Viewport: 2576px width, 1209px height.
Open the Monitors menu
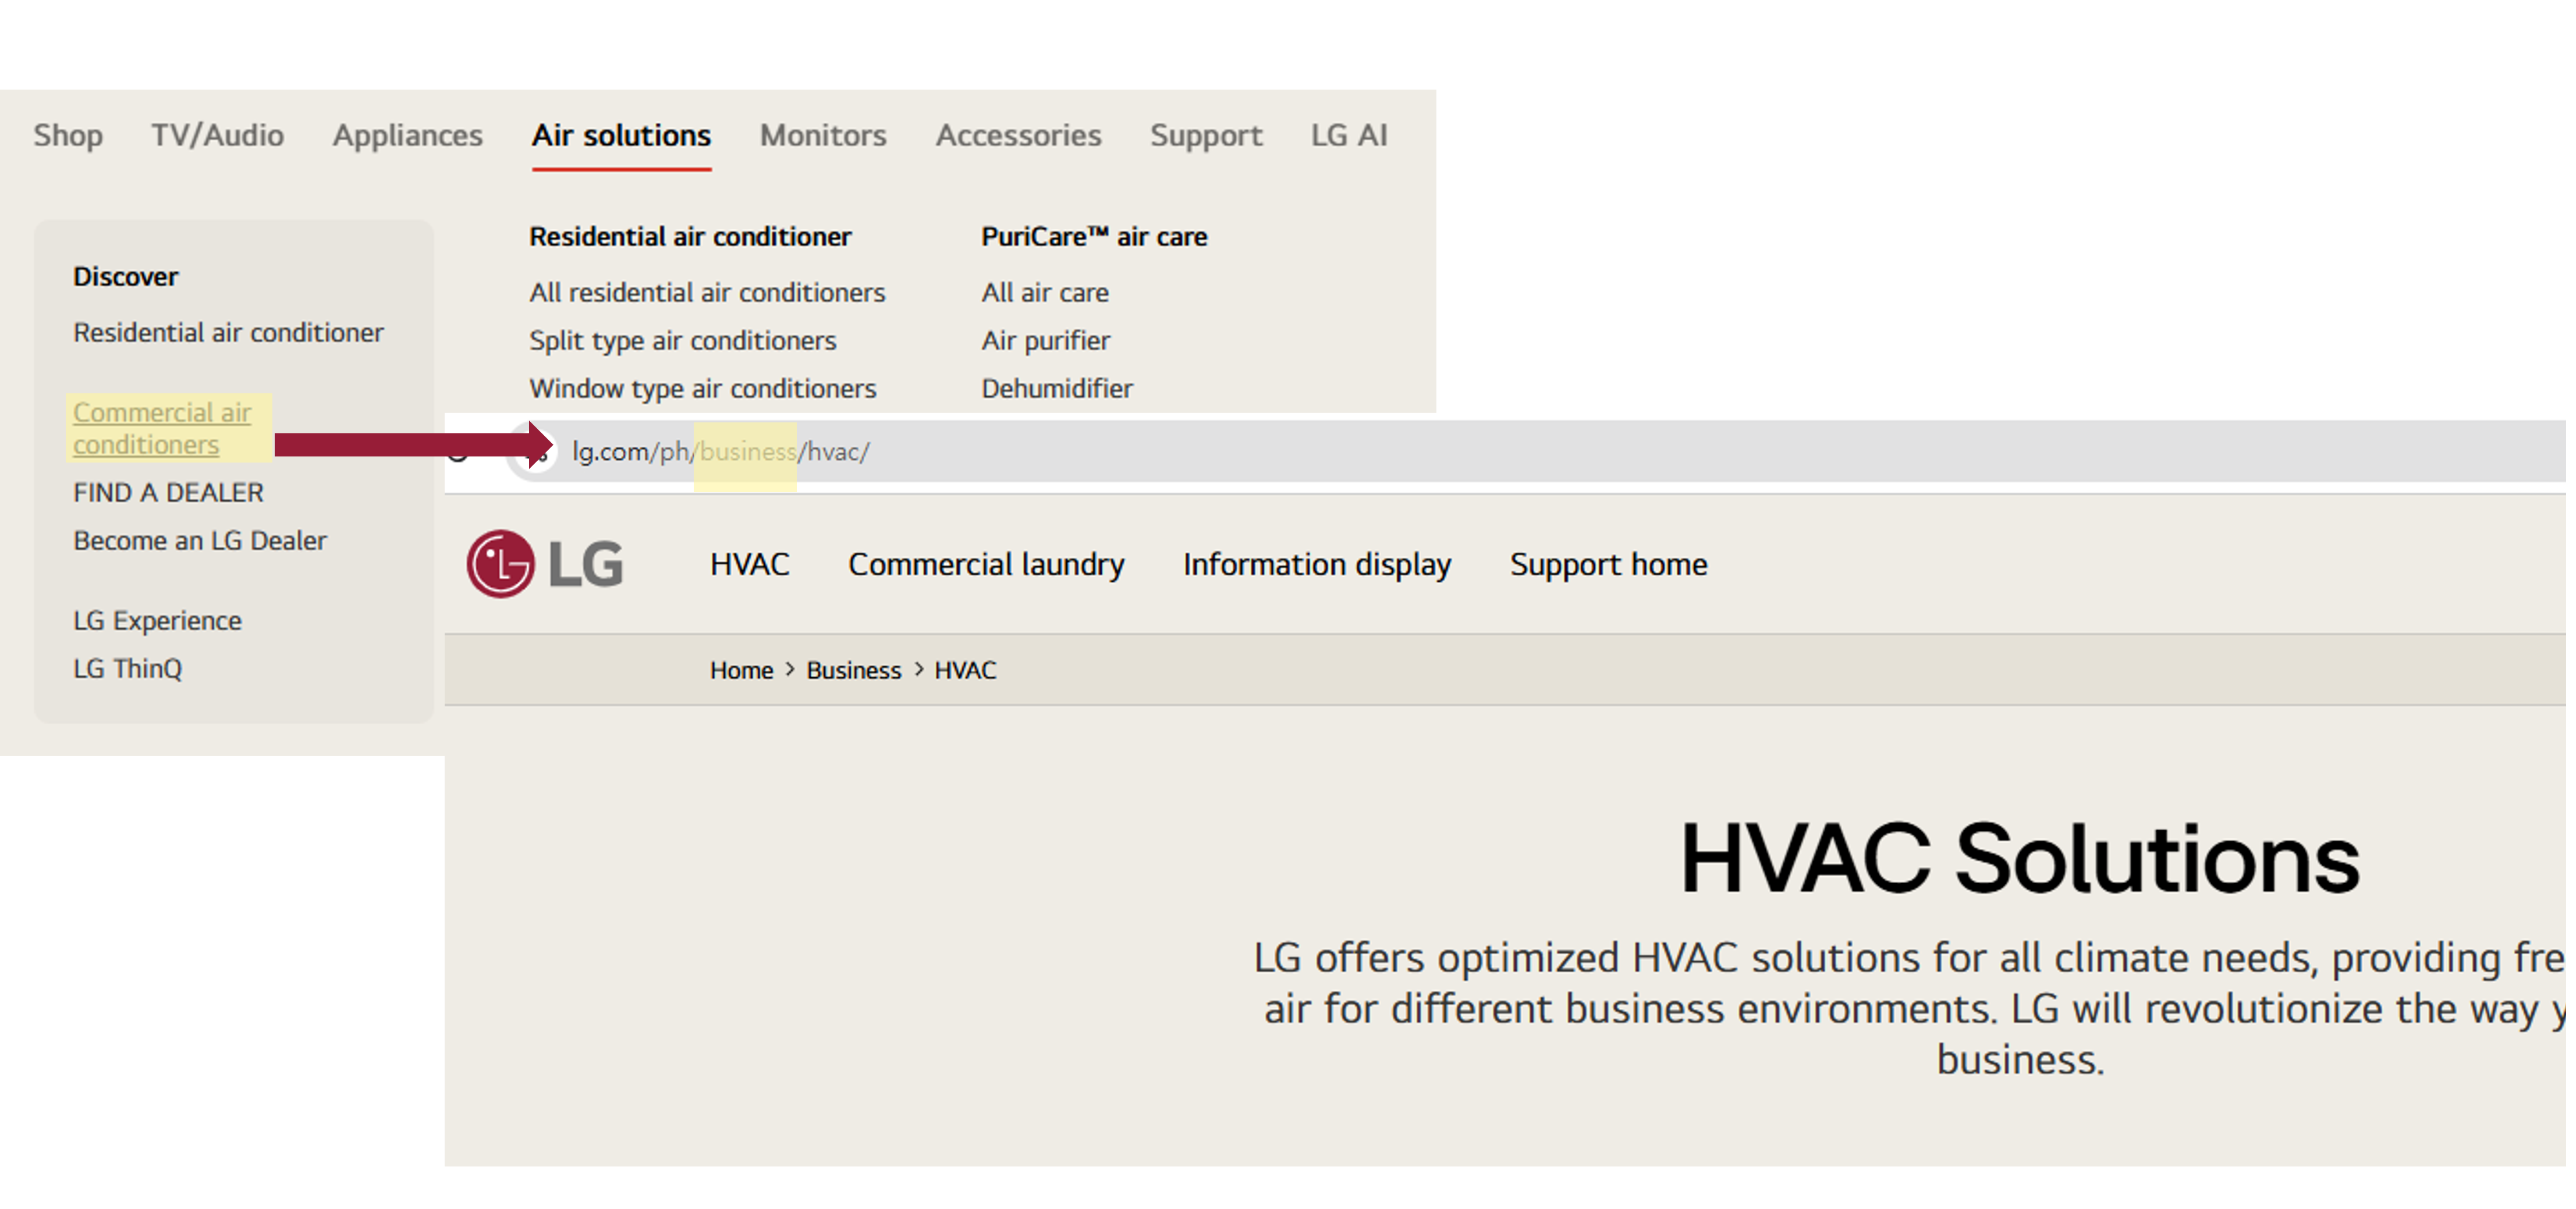(x=822, y=135)
